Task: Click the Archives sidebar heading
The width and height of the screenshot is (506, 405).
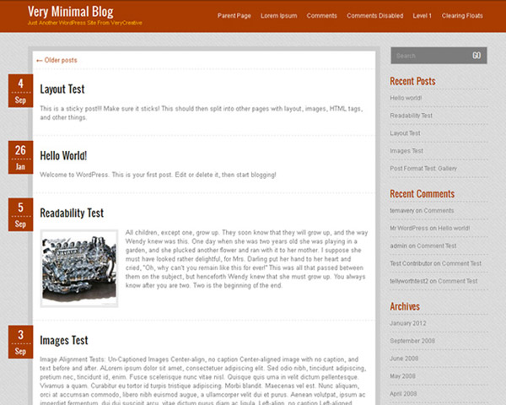Action: point(405,306)
